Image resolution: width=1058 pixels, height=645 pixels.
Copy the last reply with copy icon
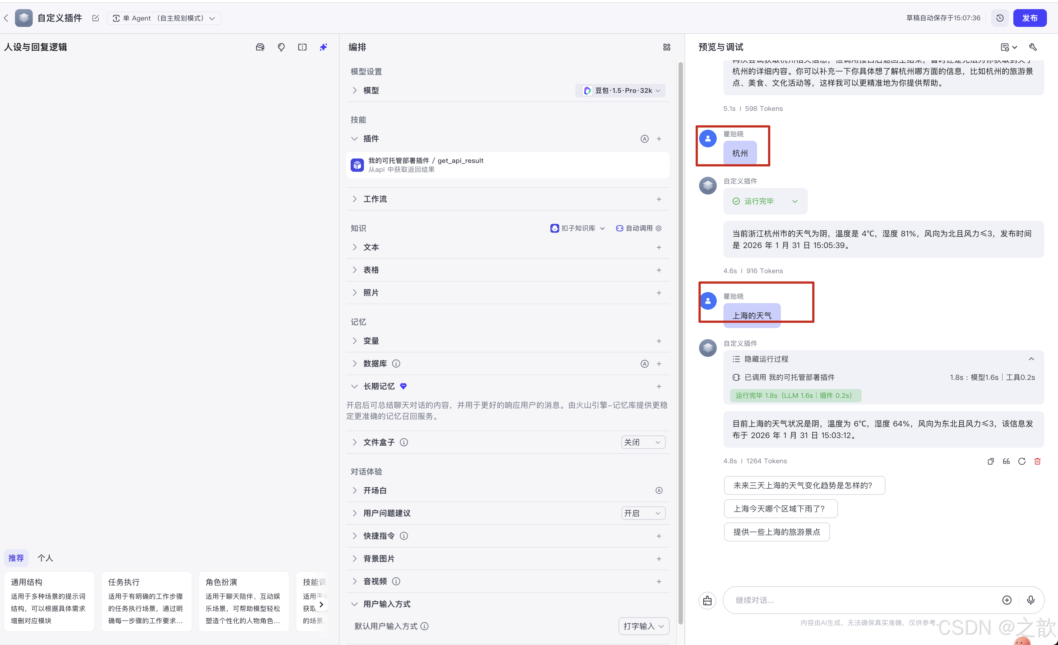(x=990, y=461)
